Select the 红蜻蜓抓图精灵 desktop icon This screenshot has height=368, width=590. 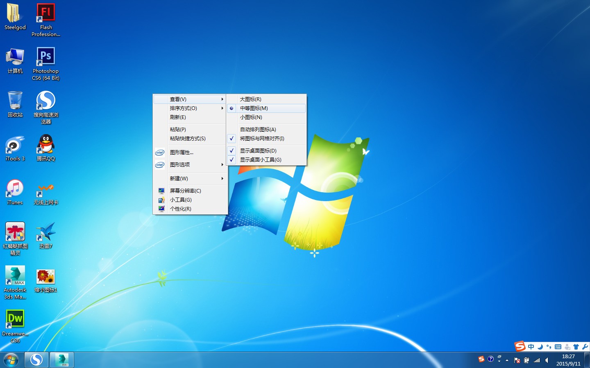tap(15, 239)
